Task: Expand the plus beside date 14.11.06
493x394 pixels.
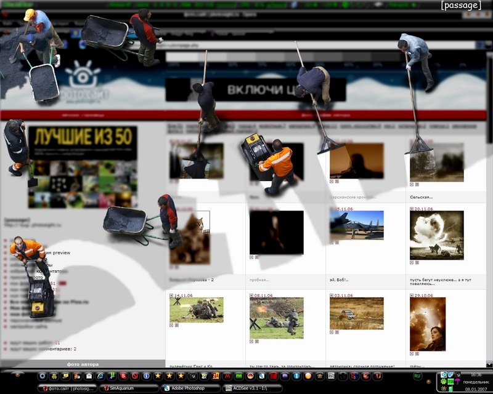Action: point(171,295)
